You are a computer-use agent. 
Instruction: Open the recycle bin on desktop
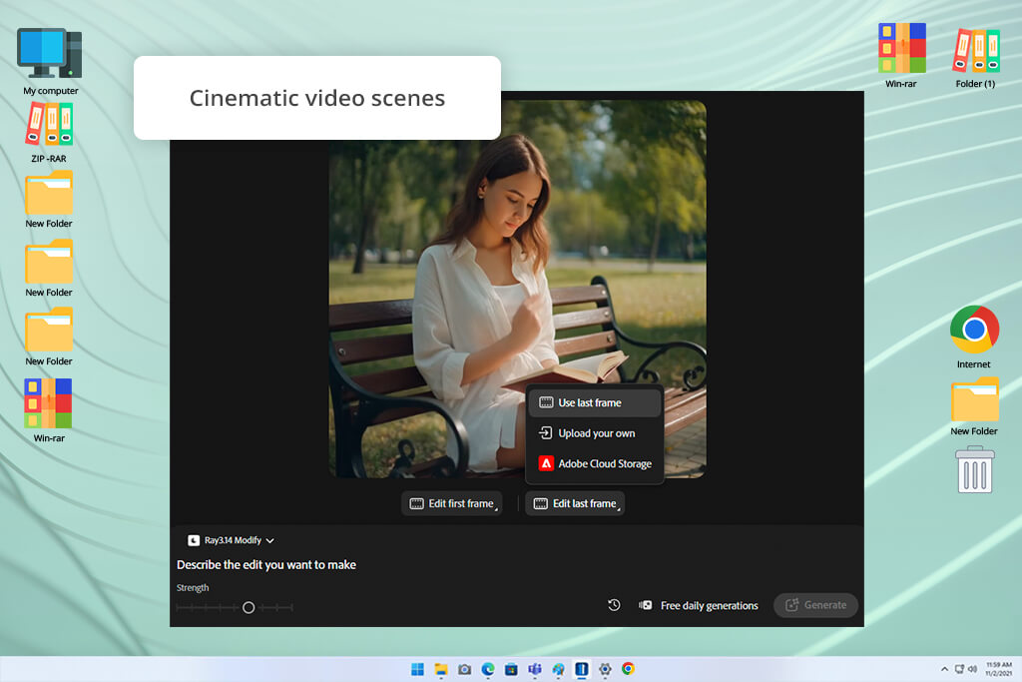974,469
